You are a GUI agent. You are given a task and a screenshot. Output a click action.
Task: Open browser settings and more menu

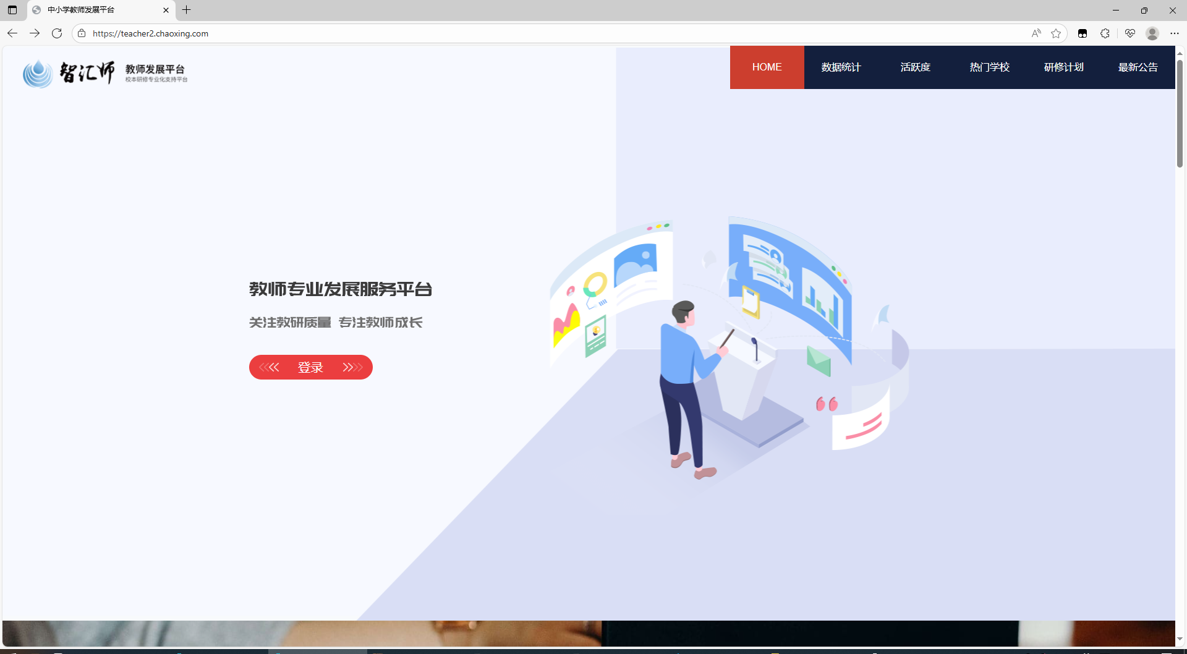tap(1175, 33)
